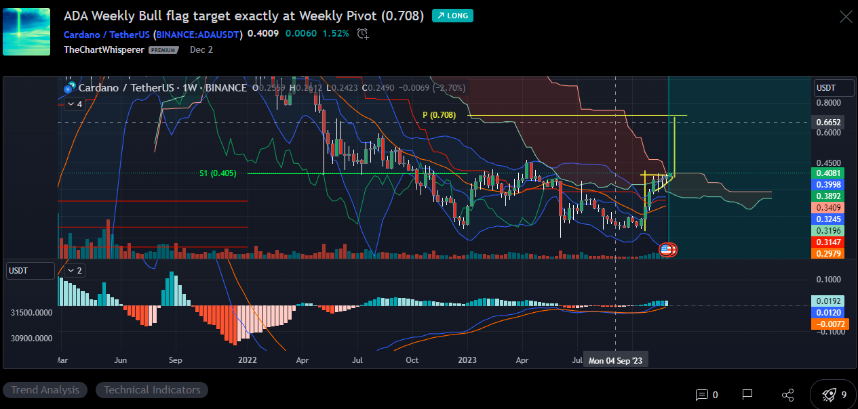
Task: Click the green 0.4081 price label
Action: pos(828,173)
